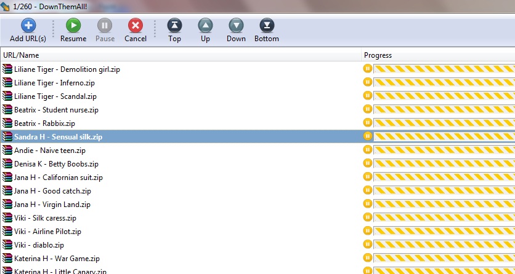This screenshot has width=515, height=274.
Task: Click the zip icon beside Viki - diablo.zip
Action: tap(7, 245)
